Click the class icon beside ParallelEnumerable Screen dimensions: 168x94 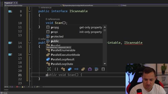[x=48, y=50]
